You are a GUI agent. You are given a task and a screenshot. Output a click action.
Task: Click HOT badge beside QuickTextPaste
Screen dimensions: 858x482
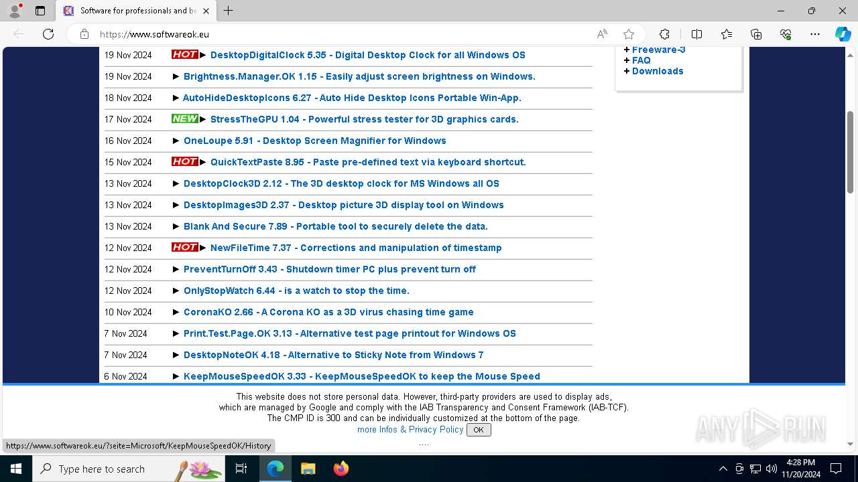pyautogui.click(x=185, y=162)
